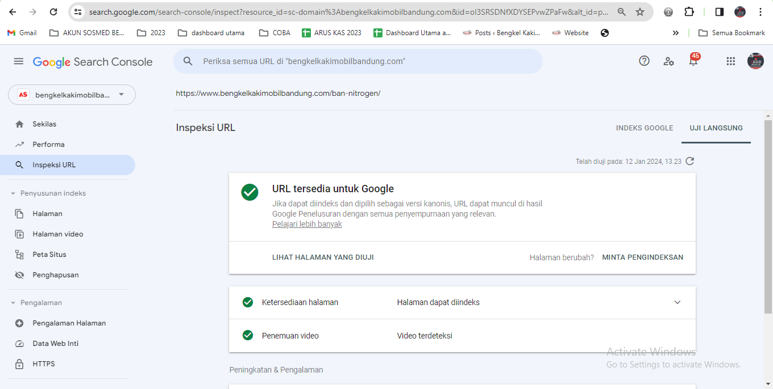Image resolution: width=773 pixels, height=389 pixels.
Task: Click MINTA PENGINDEKSAN button
Action: [x=643, y=257]
